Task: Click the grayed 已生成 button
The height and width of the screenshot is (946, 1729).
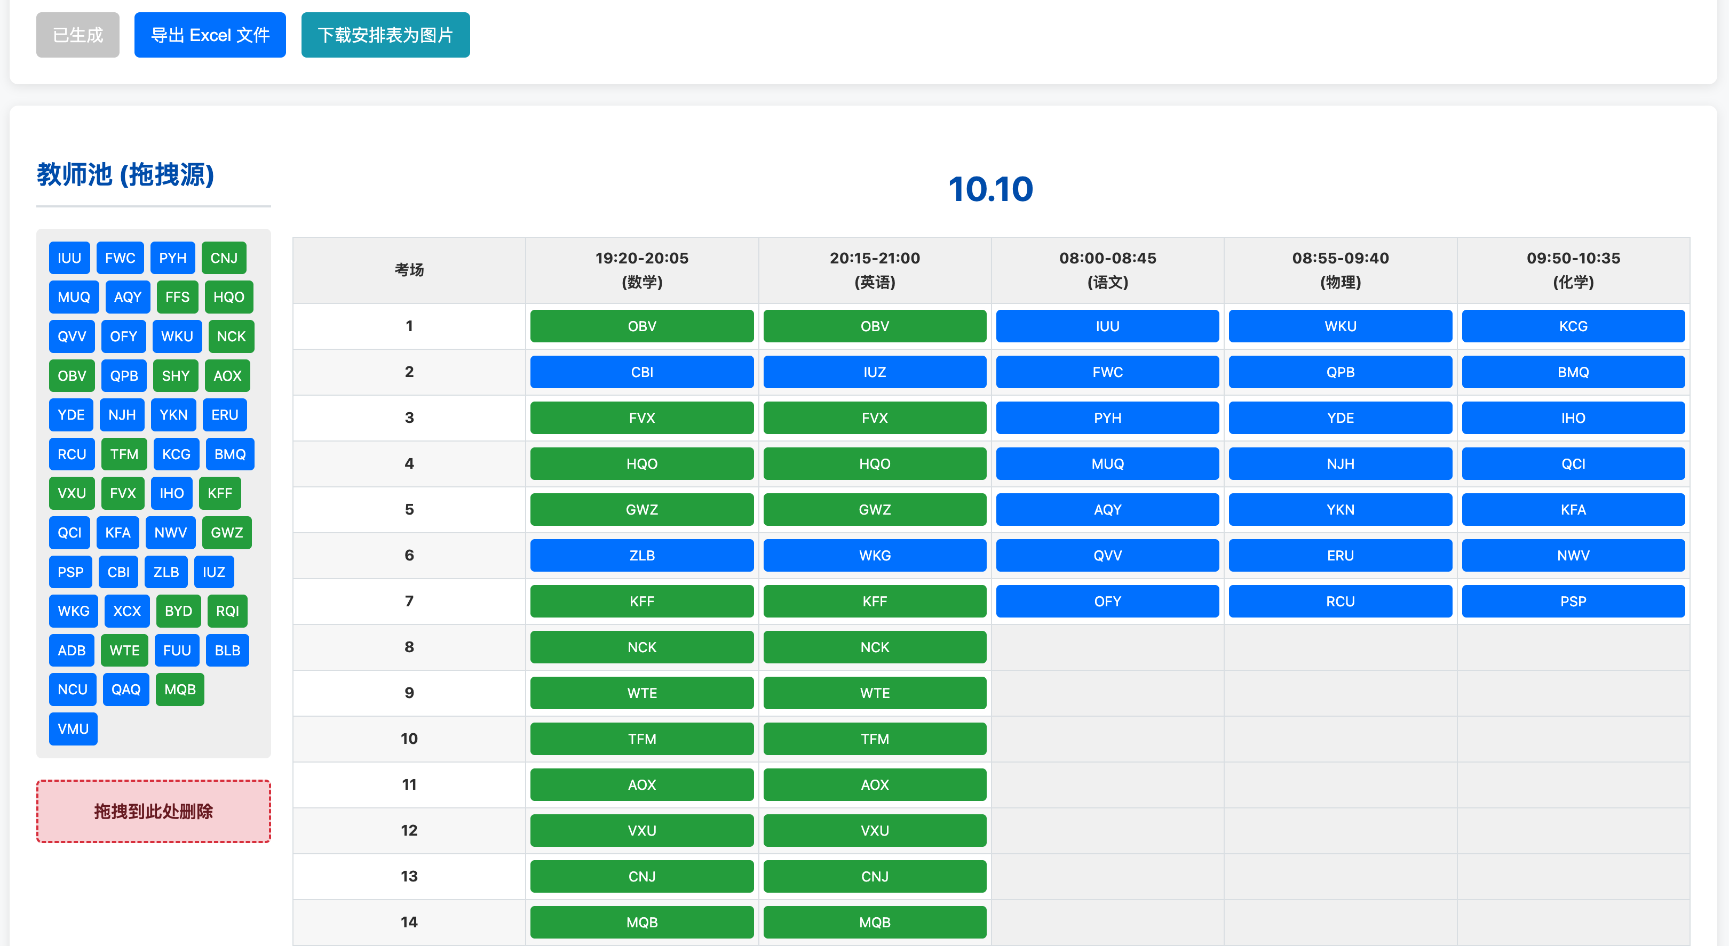Action: (78, 35)
